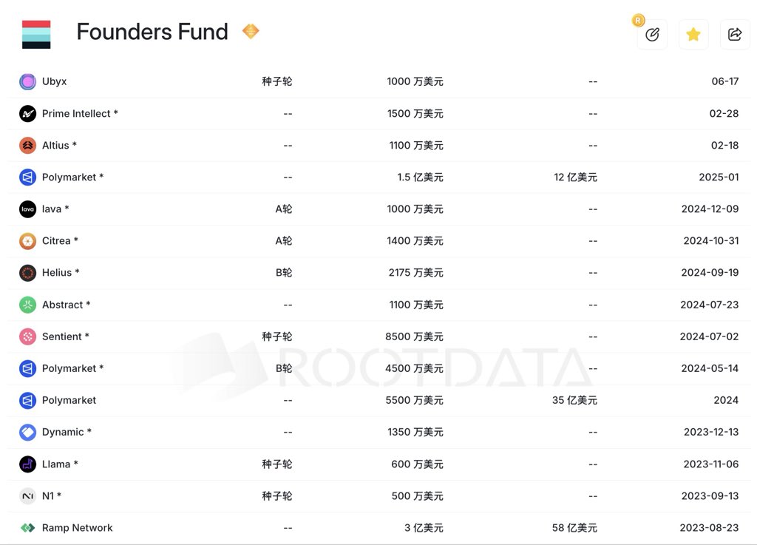The width and height of the screenshot is (757, 545).
Task: Open the Llama project link
Action: pos(56,464)
